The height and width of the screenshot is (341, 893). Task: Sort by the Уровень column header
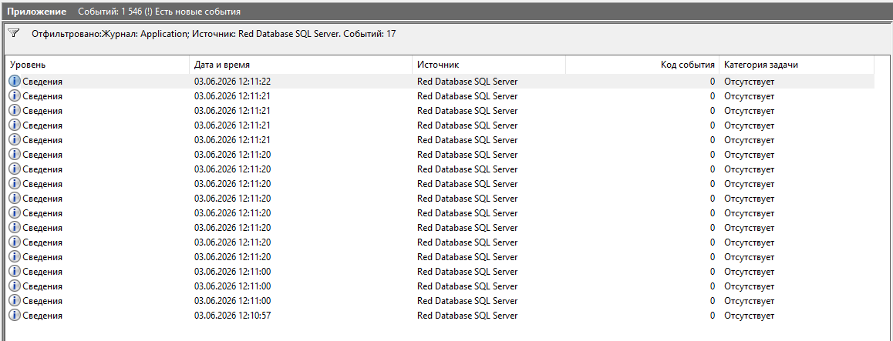pos(97,65)
